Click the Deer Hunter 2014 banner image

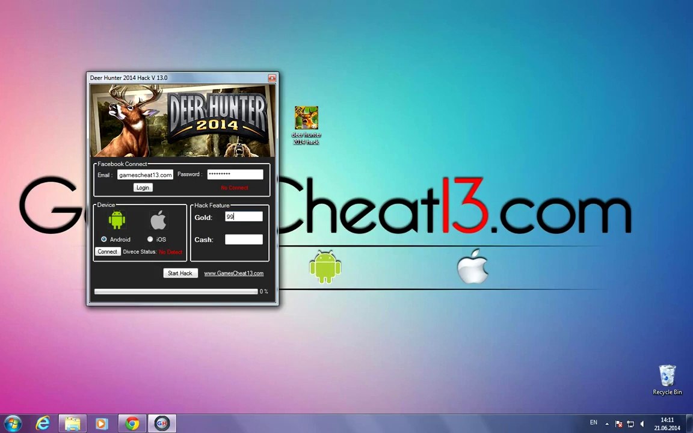[182, 121]
